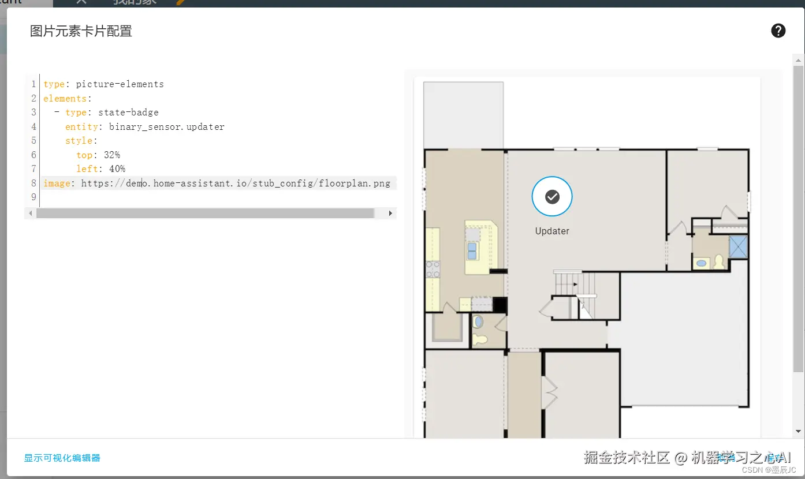Open the help icon in dialog header

point(778,31)
